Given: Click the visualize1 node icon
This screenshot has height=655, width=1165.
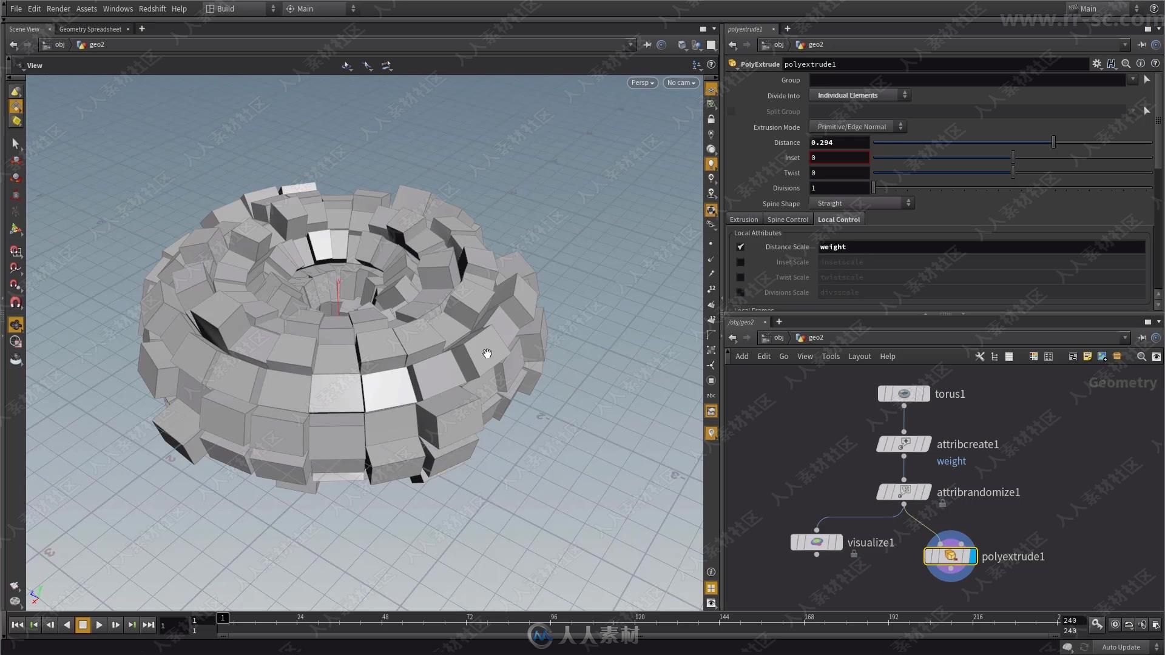Looking at the screenshot, I should click(x=816, y=542).
